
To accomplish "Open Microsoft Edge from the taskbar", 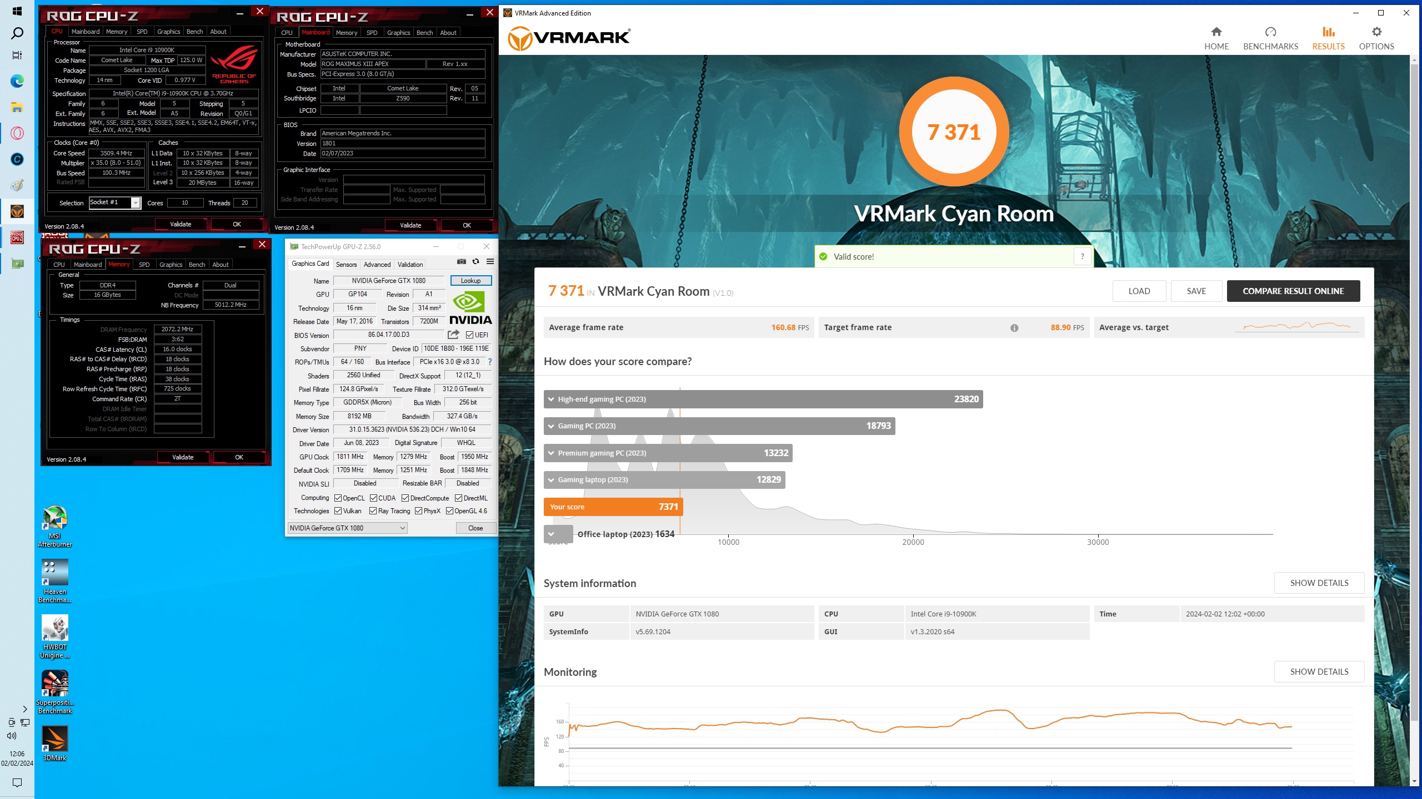I will [x=17, y=81].
